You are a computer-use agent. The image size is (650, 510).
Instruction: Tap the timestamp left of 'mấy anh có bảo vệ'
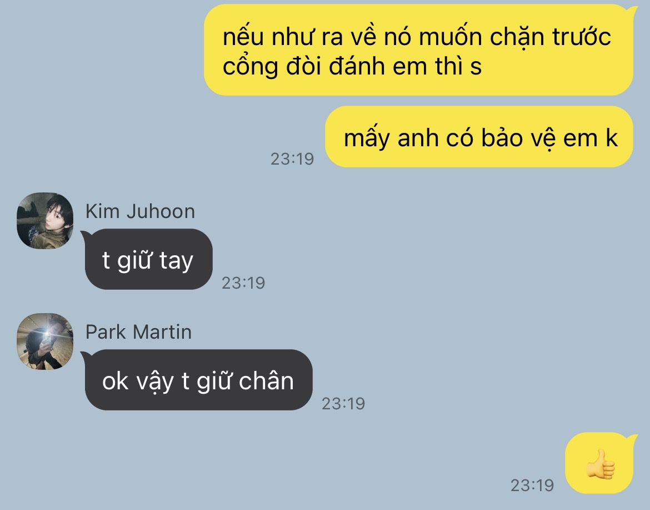coord(292,159)
